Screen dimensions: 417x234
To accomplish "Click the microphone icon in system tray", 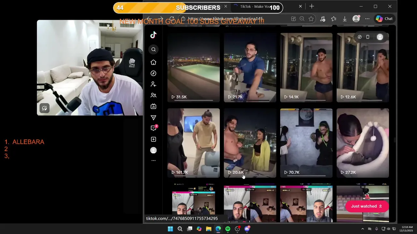I will click(377, 229).
